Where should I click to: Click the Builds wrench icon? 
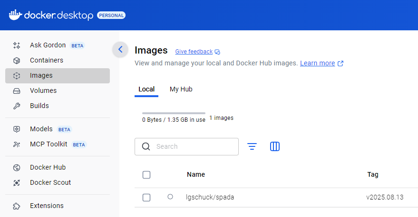tap(17, 106)
